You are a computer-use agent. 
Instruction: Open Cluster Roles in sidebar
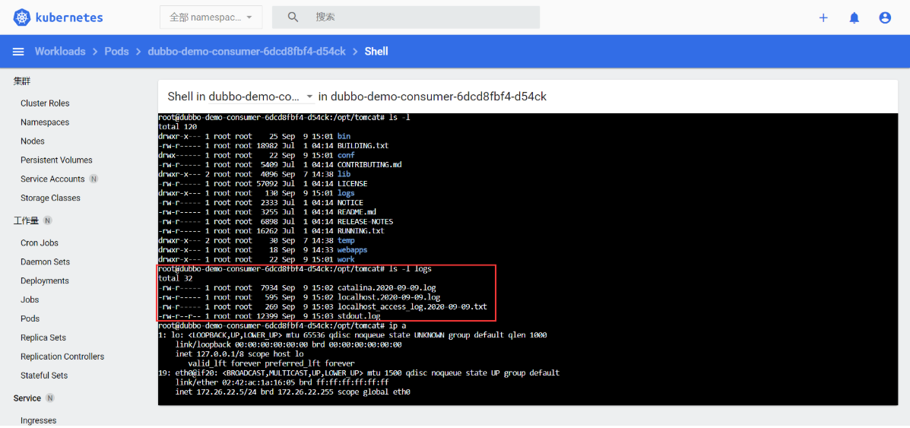click(x=45, y=103)
